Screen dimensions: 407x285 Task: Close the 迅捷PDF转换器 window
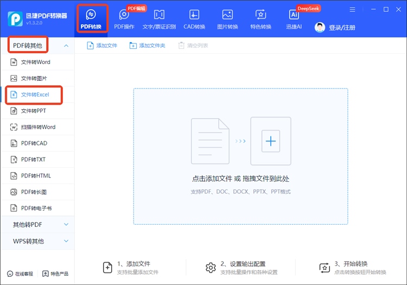tap(398, 9)
